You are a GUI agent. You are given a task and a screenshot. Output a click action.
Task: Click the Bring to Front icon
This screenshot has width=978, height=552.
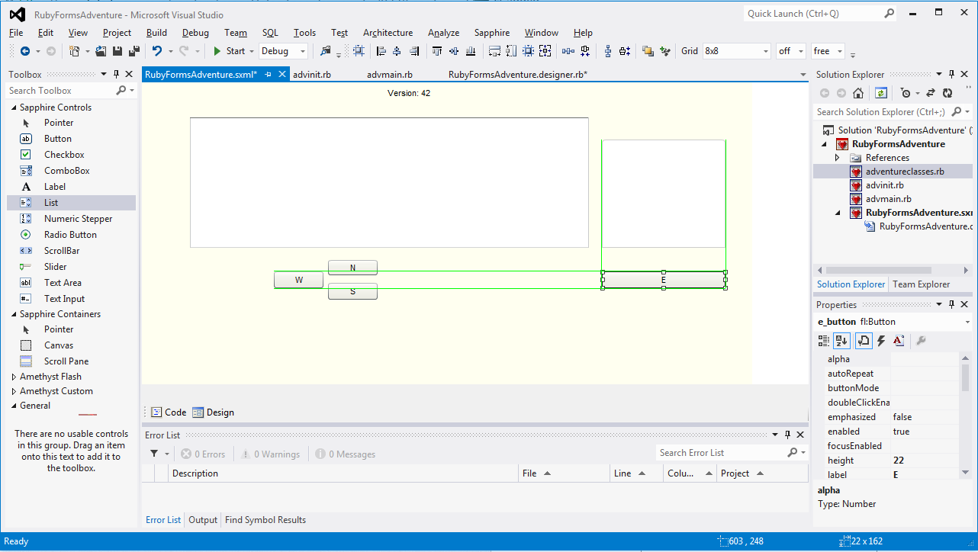pos(648,51)
